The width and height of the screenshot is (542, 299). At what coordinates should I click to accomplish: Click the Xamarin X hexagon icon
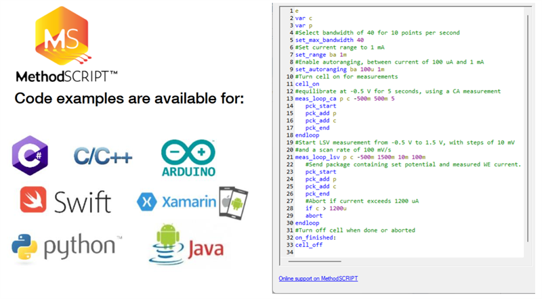point(147,202)
